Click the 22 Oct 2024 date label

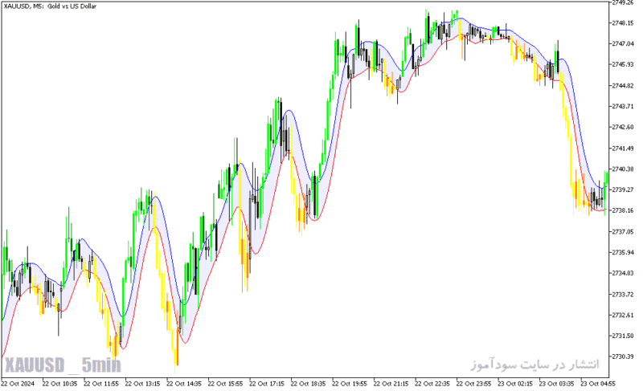(18, 384)
